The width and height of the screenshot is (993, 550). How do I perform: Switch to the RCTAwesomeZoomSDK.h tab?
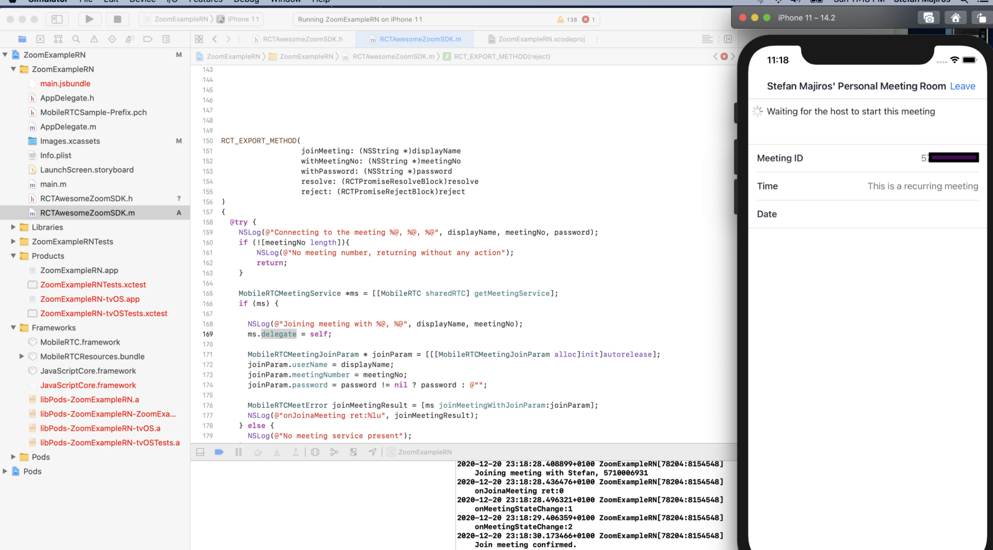click(302, 39)
